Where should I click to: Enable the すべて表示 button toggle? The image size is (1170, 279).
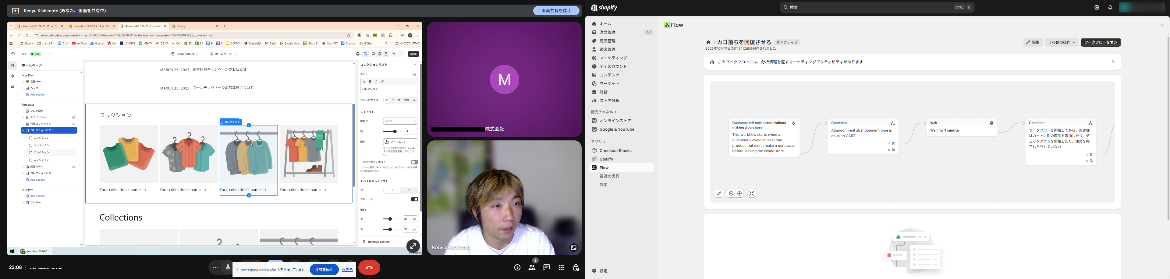point(414,162)
